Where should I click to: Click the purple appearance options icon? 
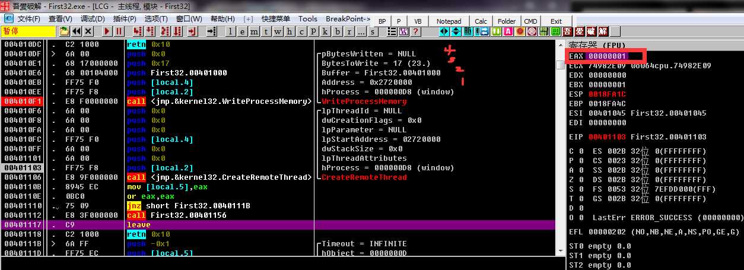point(404,31)
